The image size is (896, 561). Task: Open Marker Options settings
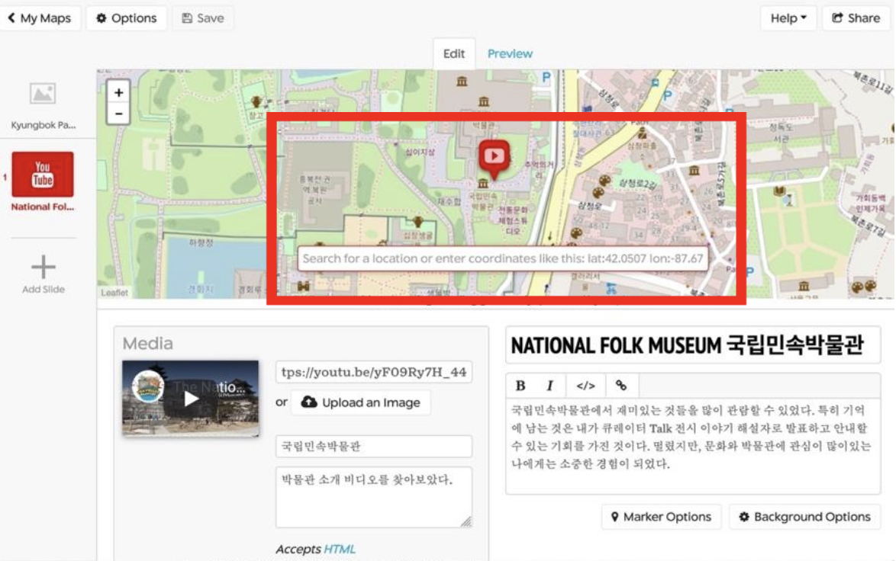coord(661,517)
